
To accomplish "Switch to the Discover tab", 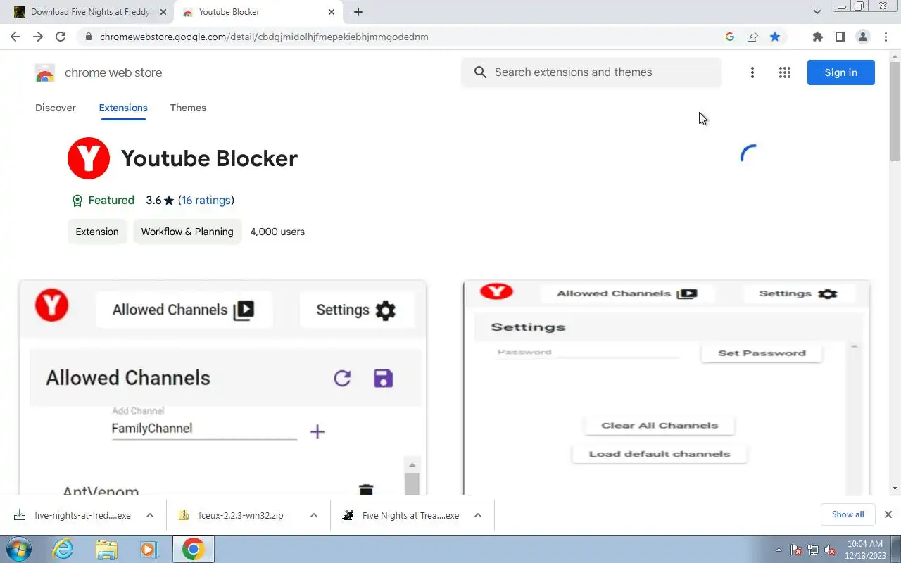I will [x=56, y=108].
